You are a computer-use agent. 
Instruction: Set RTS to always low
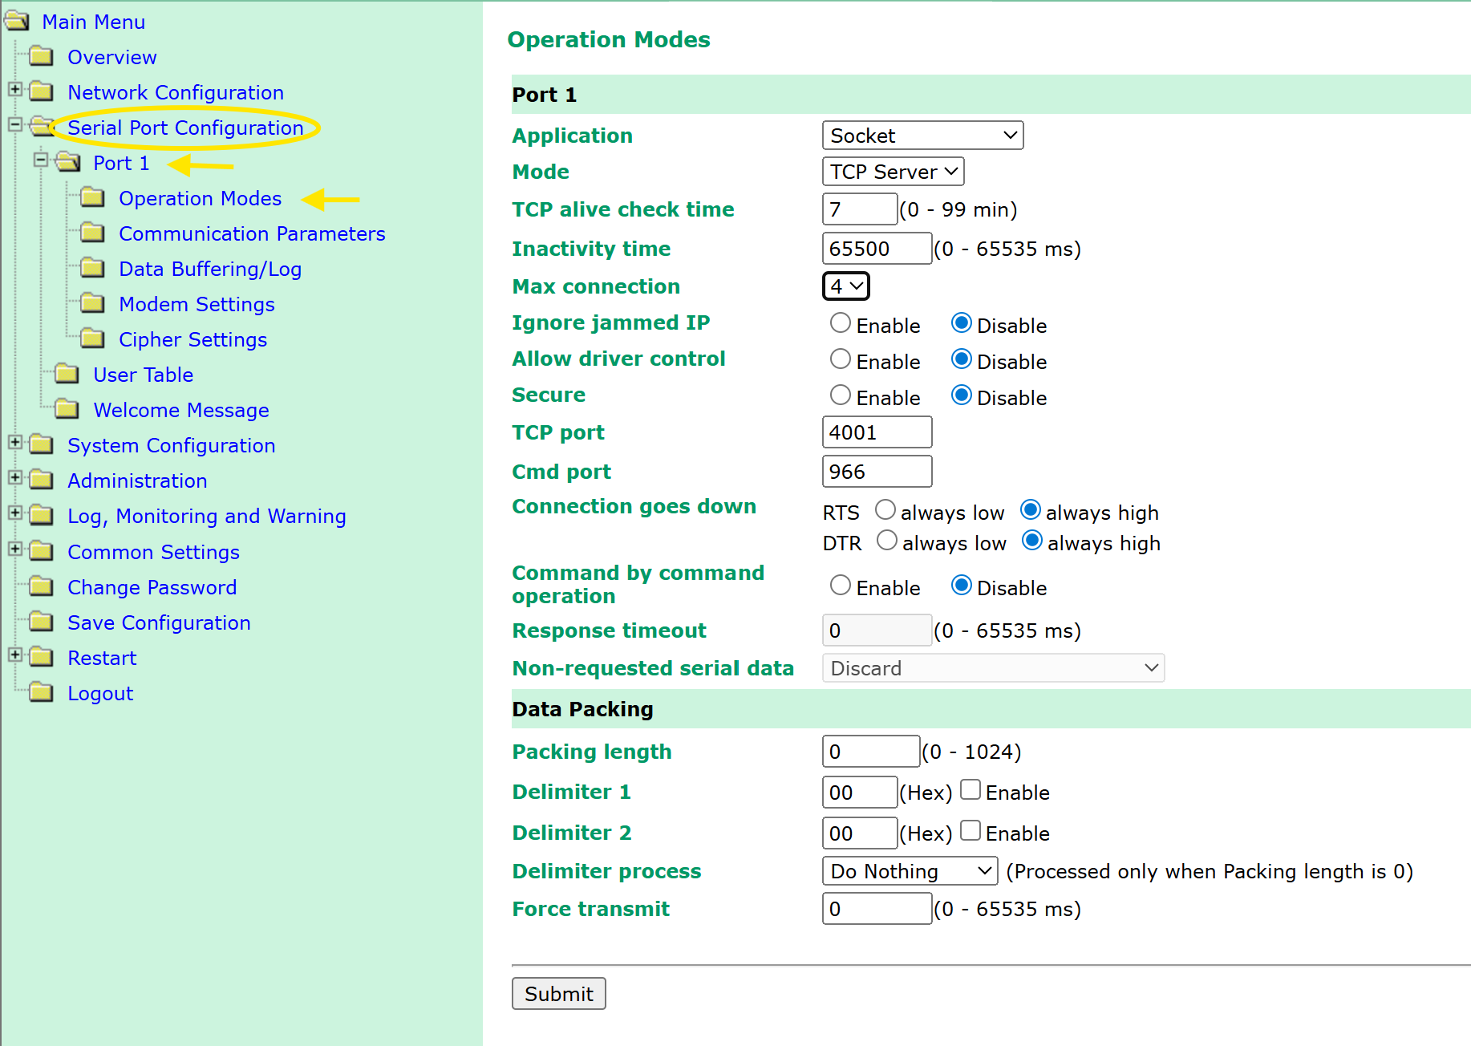[x=885, y=510]
